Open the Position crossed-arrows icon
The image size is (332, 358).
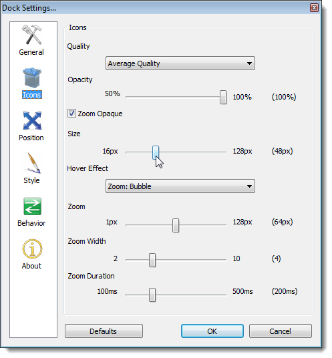click(x=32, y=120)
